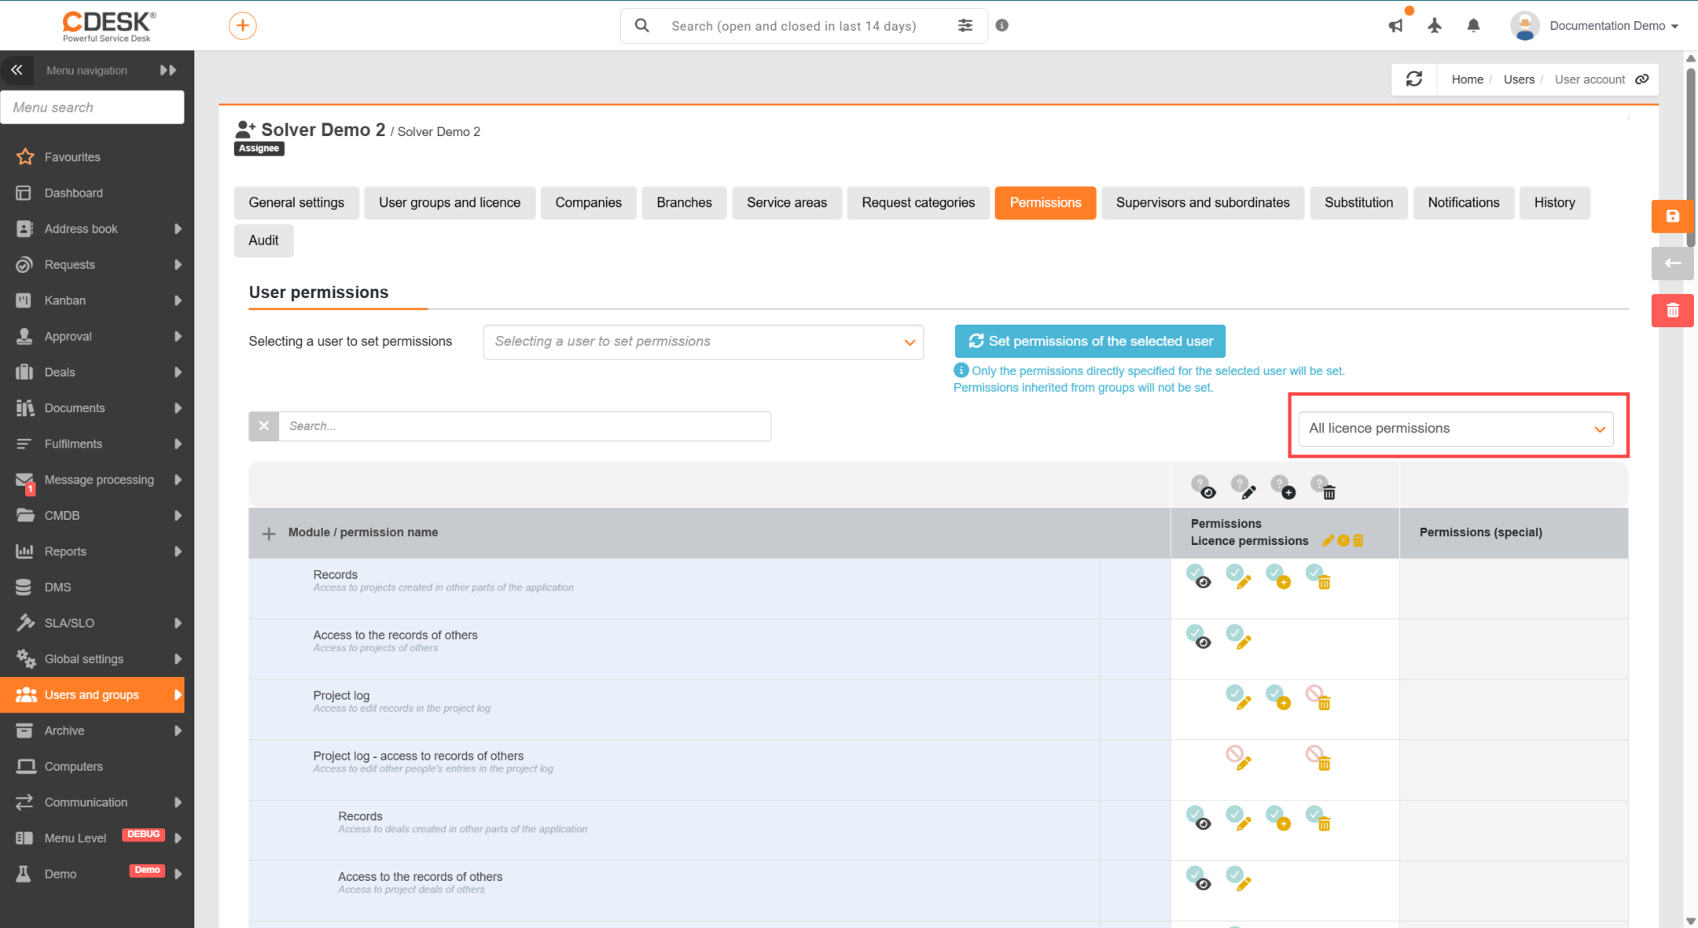Screen dimensions: 1698x928
Task: Open search filter sliders icon
Action: [965, 26]
